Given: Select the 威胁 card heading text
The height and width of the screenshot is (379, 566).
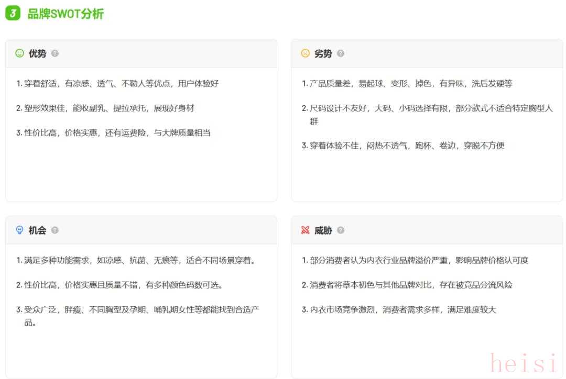Looking at the screenshot, I should (x=323, y=230).
